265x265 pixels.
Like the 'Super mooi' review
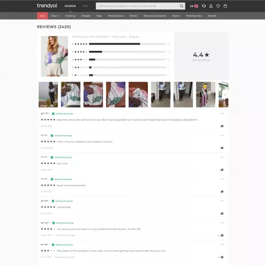[222, 192]
